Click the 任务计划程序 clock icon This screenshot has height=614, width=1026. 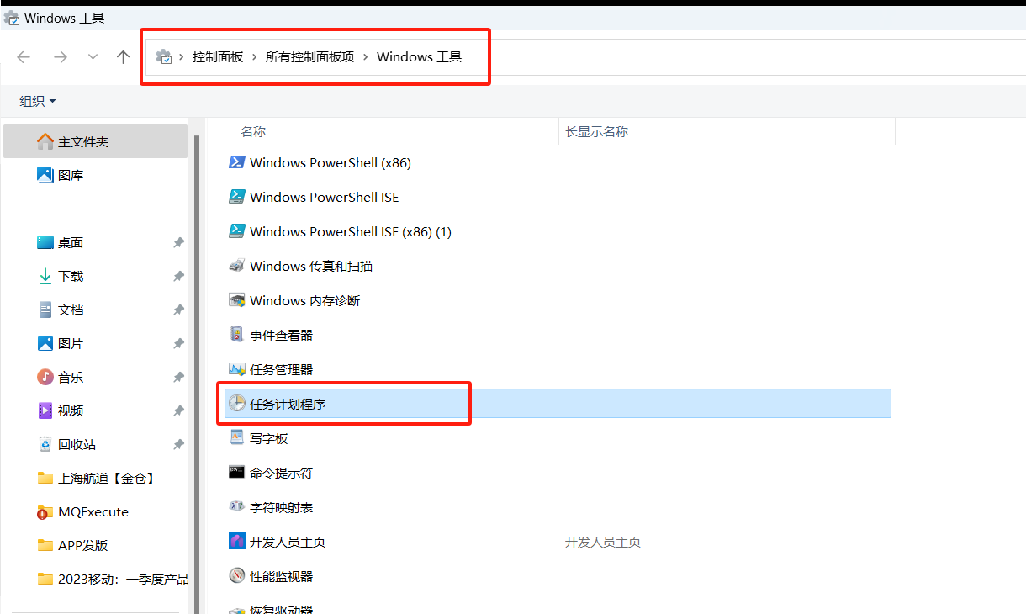237,404
